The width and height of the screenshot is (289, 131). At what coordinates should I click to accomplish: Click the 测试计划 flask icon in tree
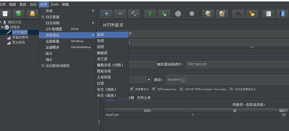[5, 23]
